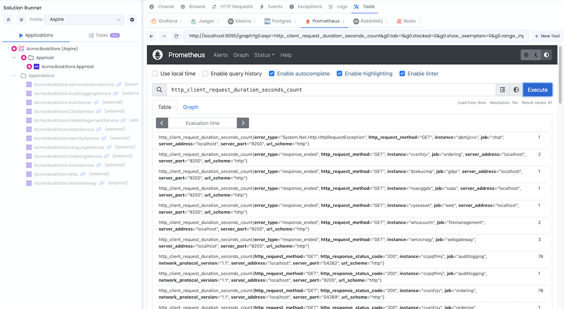The image size is (564, 309).
Task: Select the Jaeger tool in the Tools bar
Action: tap(204, 21)
